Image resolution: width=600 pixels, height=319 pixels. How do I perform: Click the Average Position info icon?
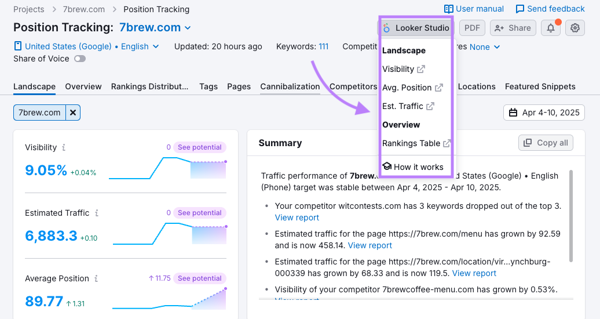coord(96,278)
